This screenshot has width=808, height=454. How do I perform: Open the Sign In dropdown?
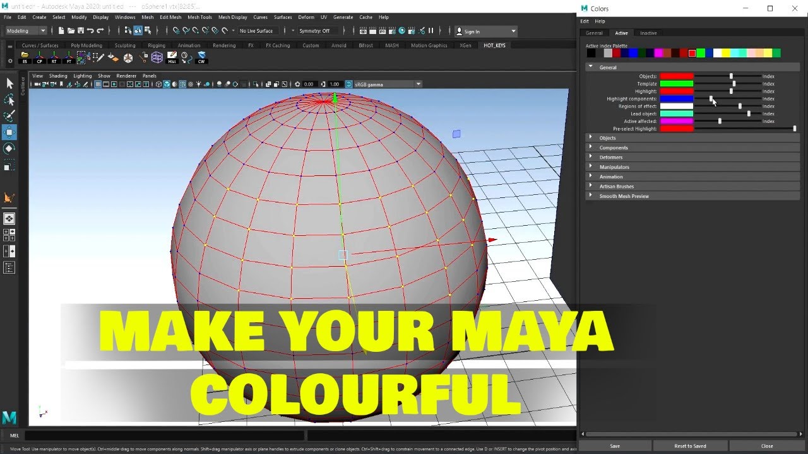click(x=486, y=31)
